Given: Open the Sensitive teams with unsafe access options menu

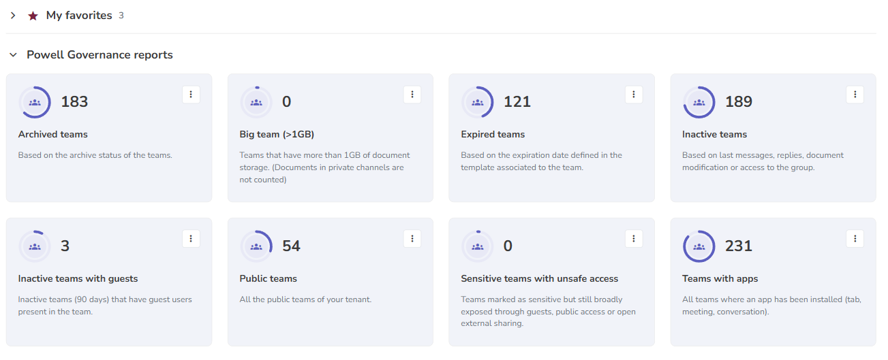Looking at the screenshot, I should point(634,239).
